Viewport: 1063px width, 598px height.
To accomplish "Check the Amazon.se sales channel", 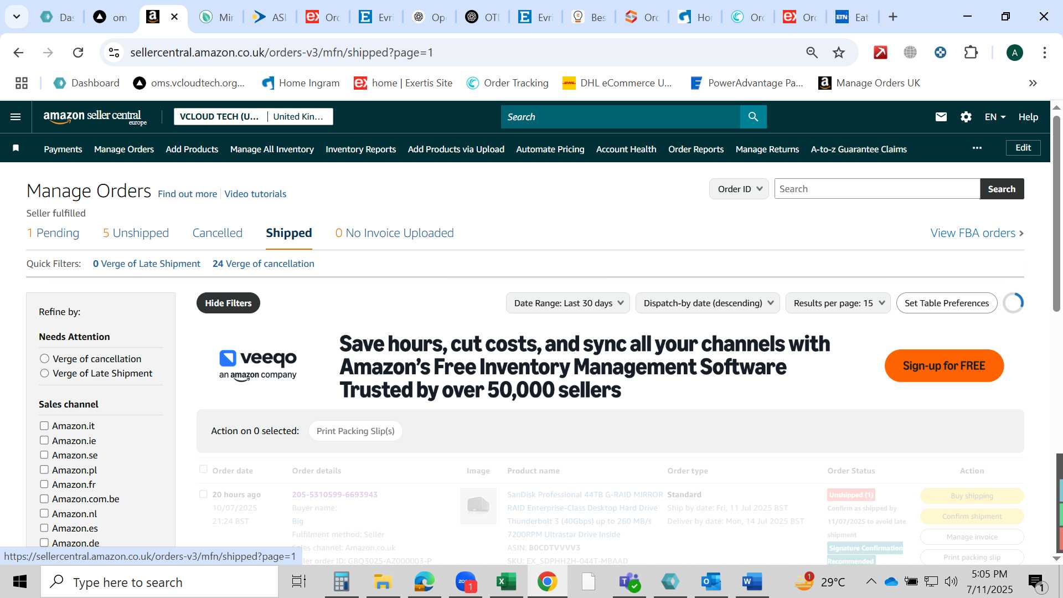I will click(x=44, y=455).
